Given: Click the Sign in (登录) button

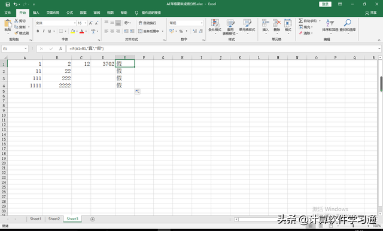Looking at the screenshot, I should tap(325, 4).
